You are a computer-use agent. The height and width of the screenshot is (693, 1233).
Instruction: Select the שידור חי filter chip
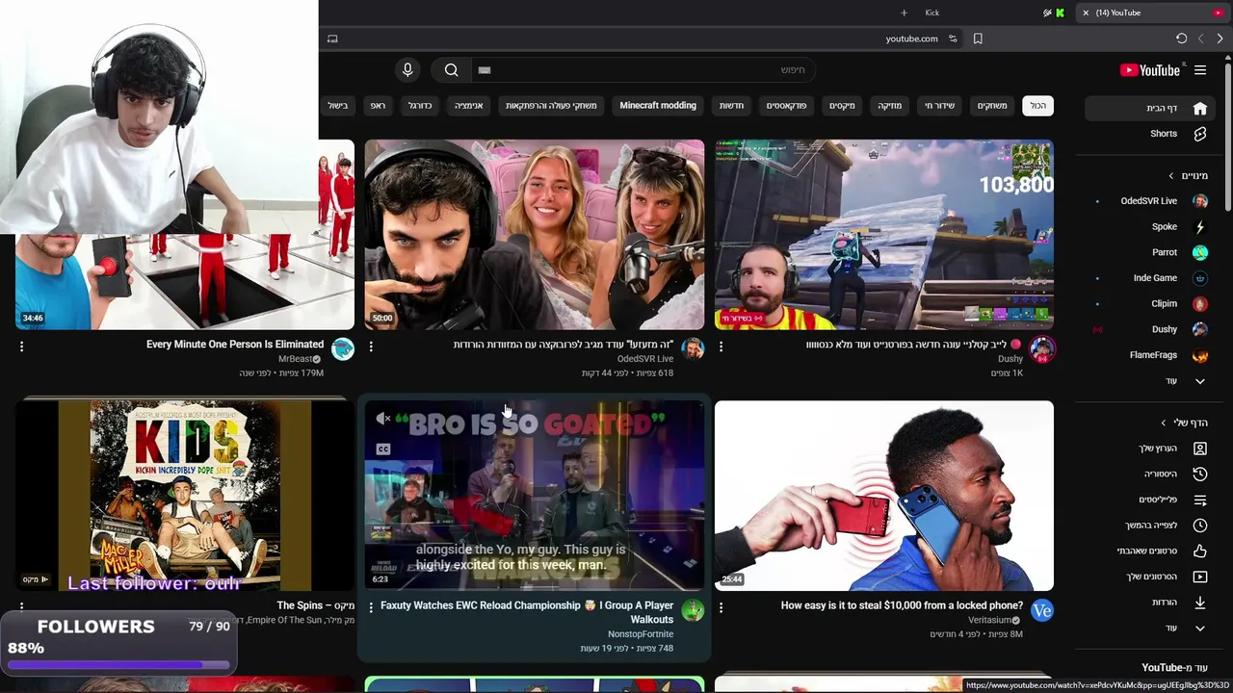[939, 106]
